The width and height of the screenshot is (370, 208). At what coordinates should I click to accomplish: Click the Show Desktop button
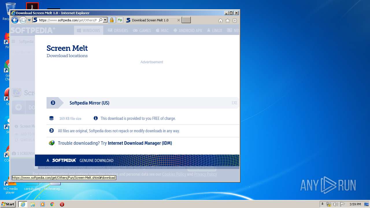pyautogui.click(x=367, y=204)
